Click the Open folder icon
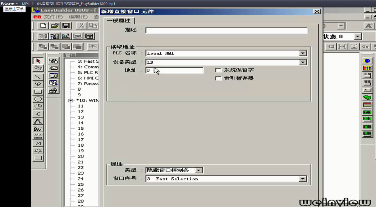376x207 pixels. coord(55,26)
